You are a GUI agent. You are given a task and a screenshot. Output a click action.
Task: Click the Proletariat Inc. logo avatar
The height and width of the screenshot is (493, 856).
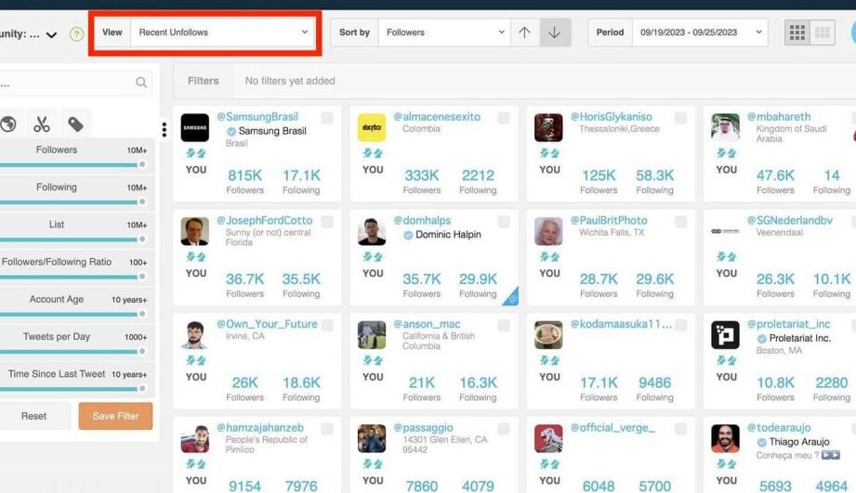[x=726, y=335]
